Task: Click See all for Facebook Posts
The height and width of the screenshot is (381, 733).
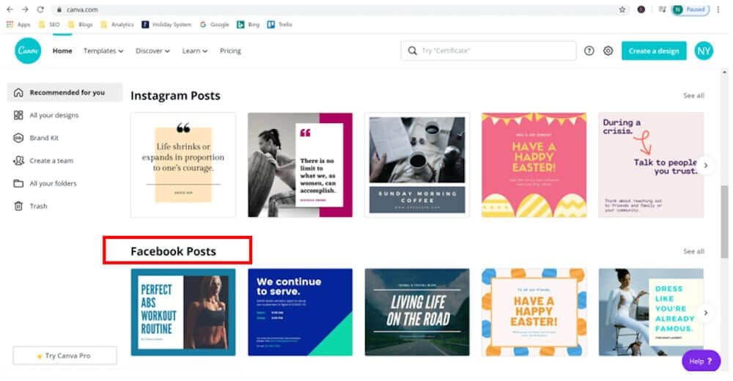Action: pos(693,251)
